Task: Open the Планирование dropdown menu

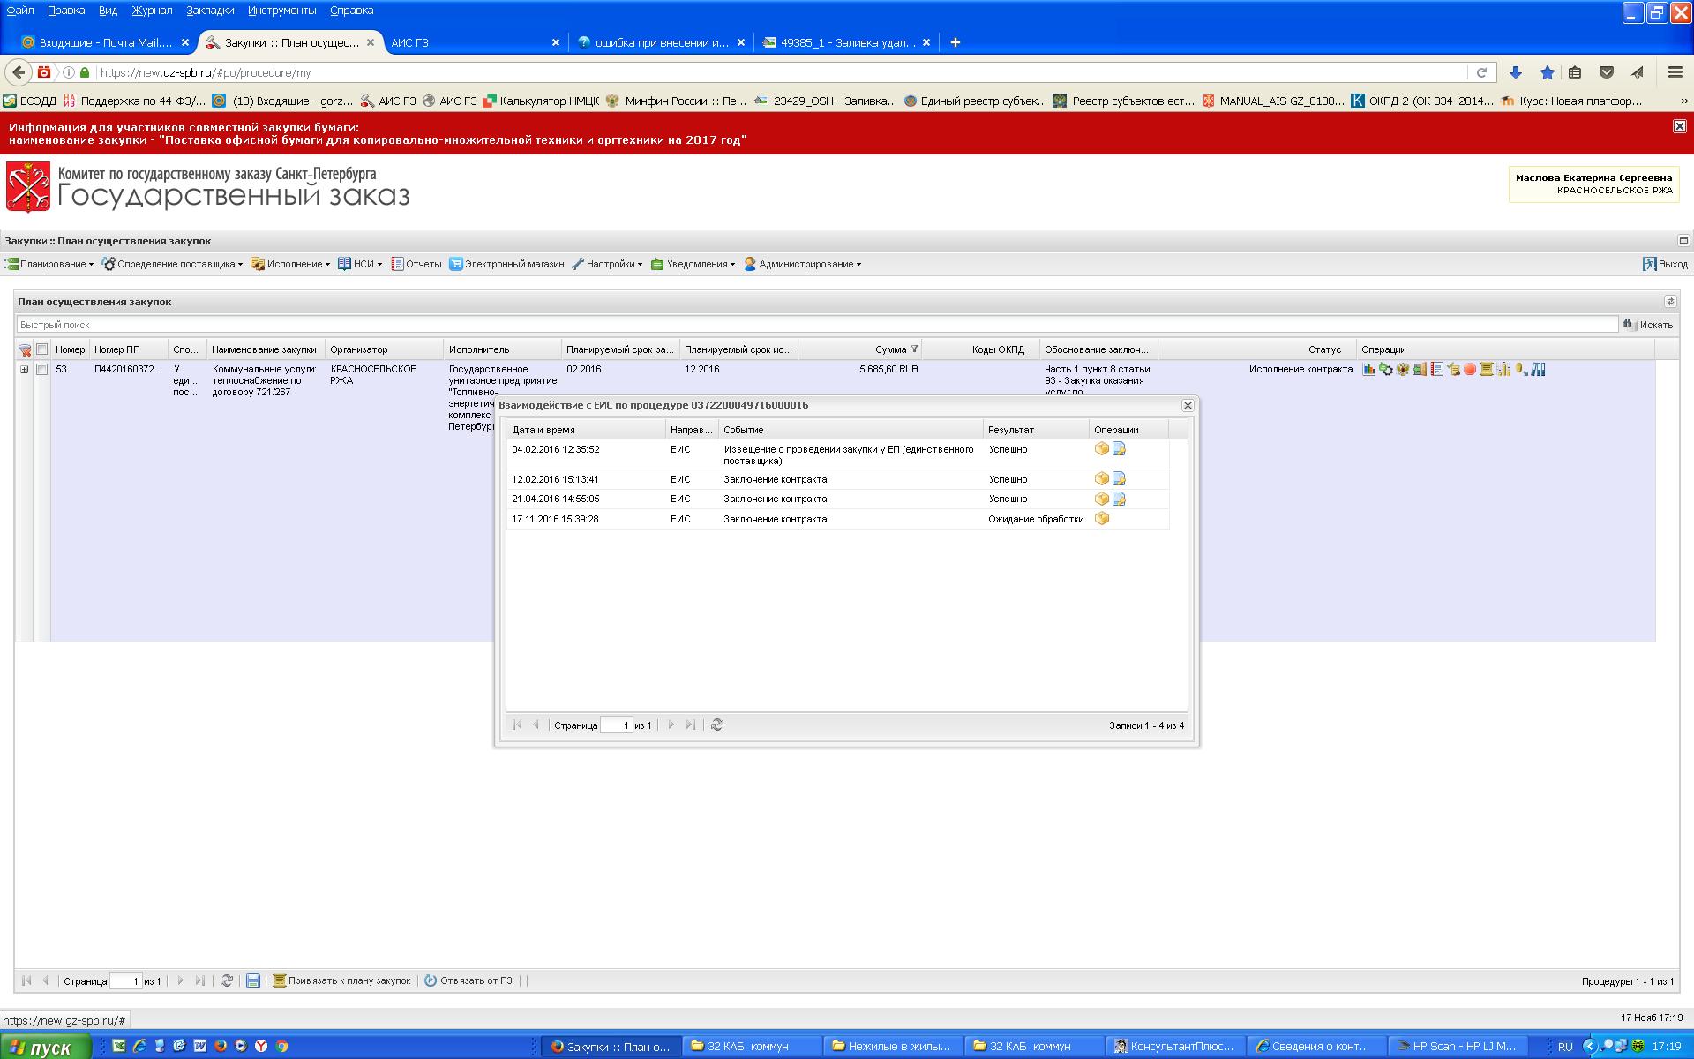Action: (x=50, y=264)
